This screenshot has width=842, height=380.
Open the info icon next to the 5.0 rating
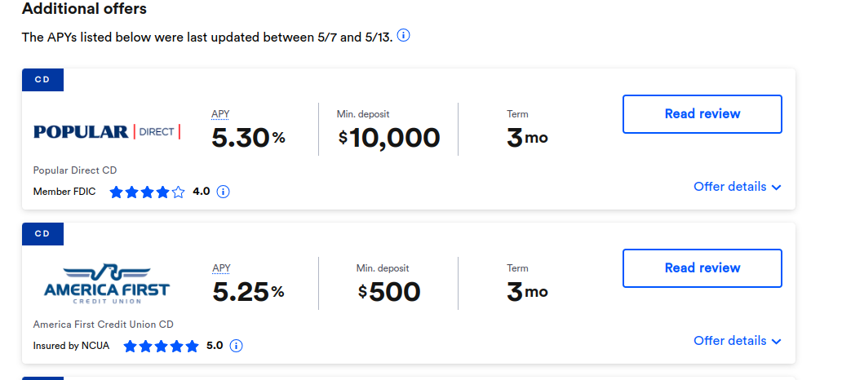236,346
